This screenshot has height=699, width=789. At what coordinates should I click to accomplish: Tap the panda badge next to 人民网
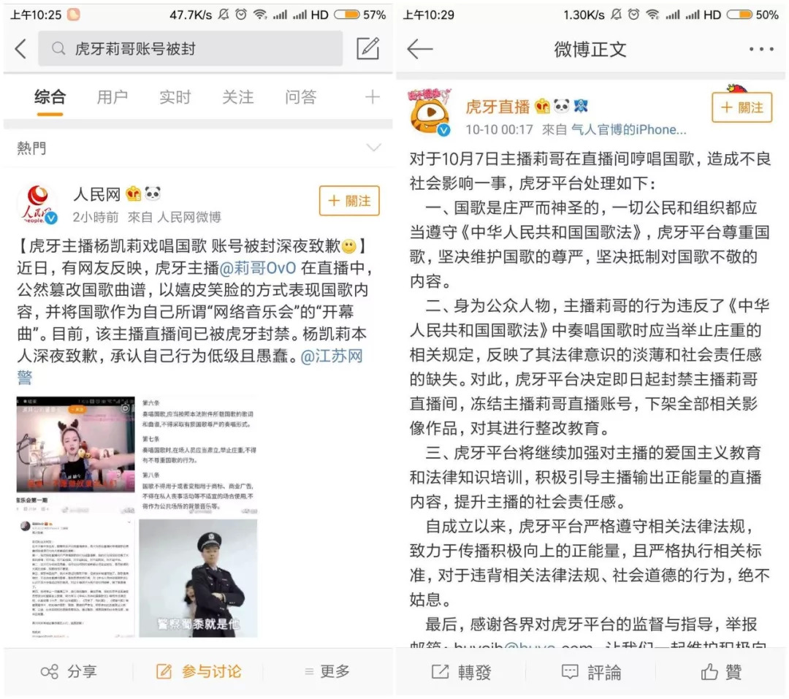[153, 194]
